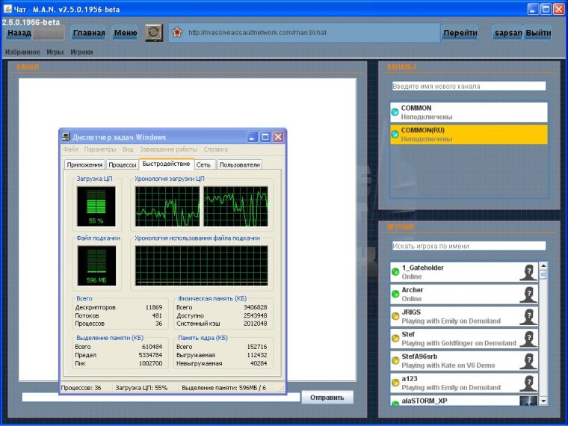This screenshot has width=568, height=426.
Task: Click the Task Manager title bar icon
Action: click(x=66, y=137)
